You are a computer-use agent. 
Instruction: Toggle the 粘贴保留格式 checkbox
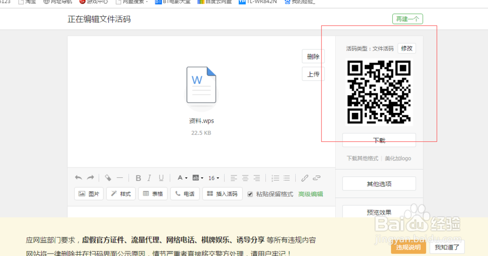point(250,194)
